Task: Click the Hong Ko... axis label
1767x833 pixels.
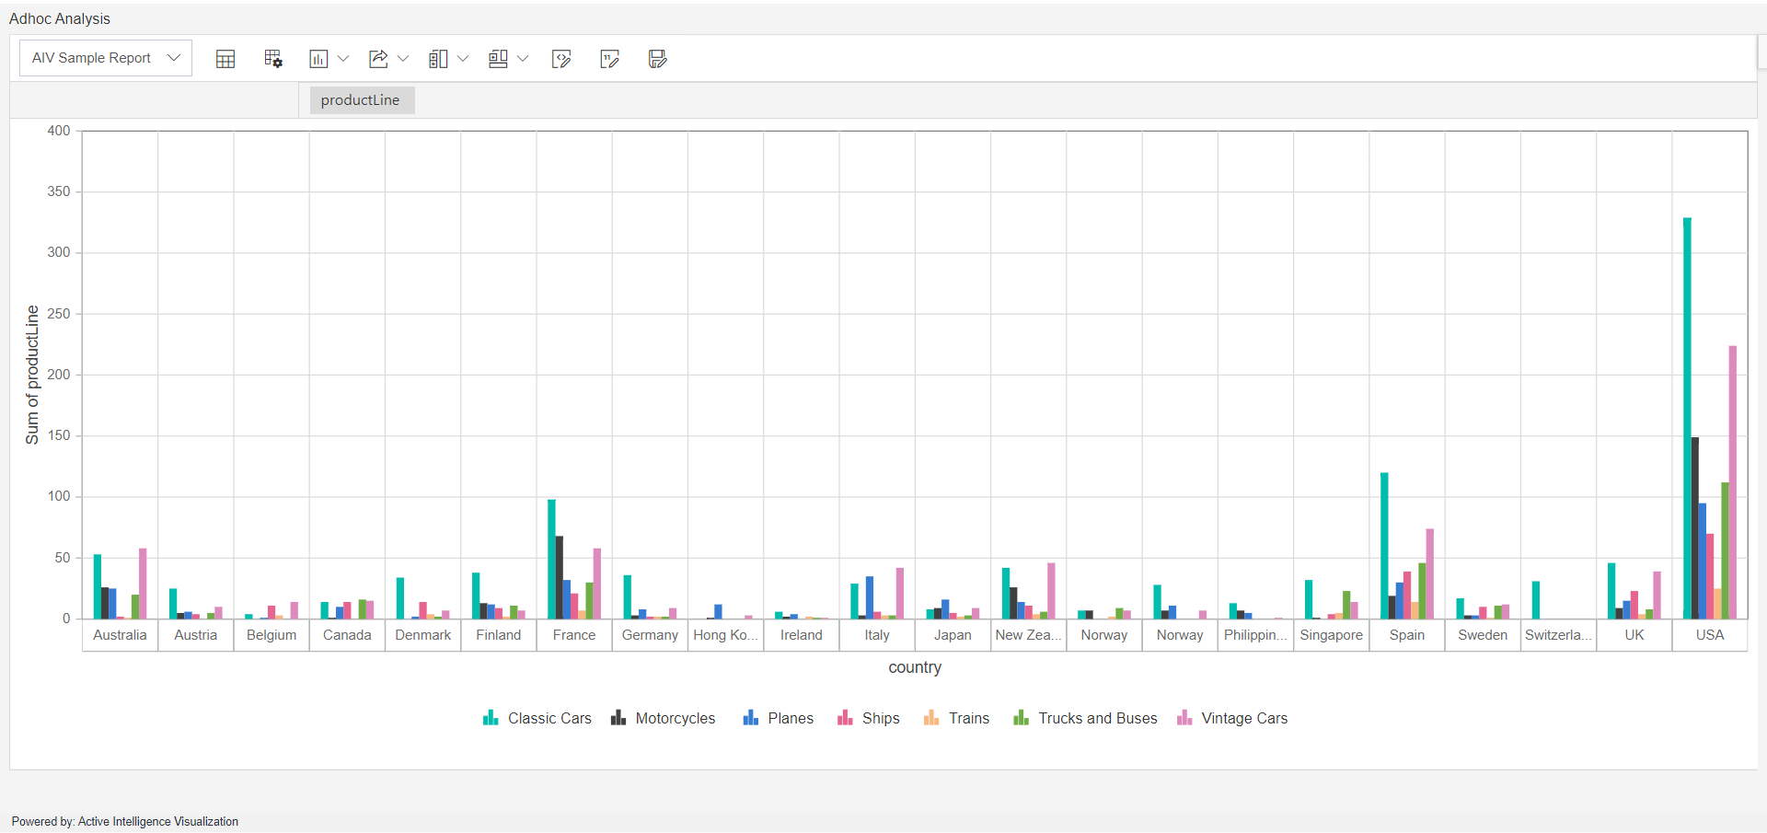Action: (x=726, y=635)
